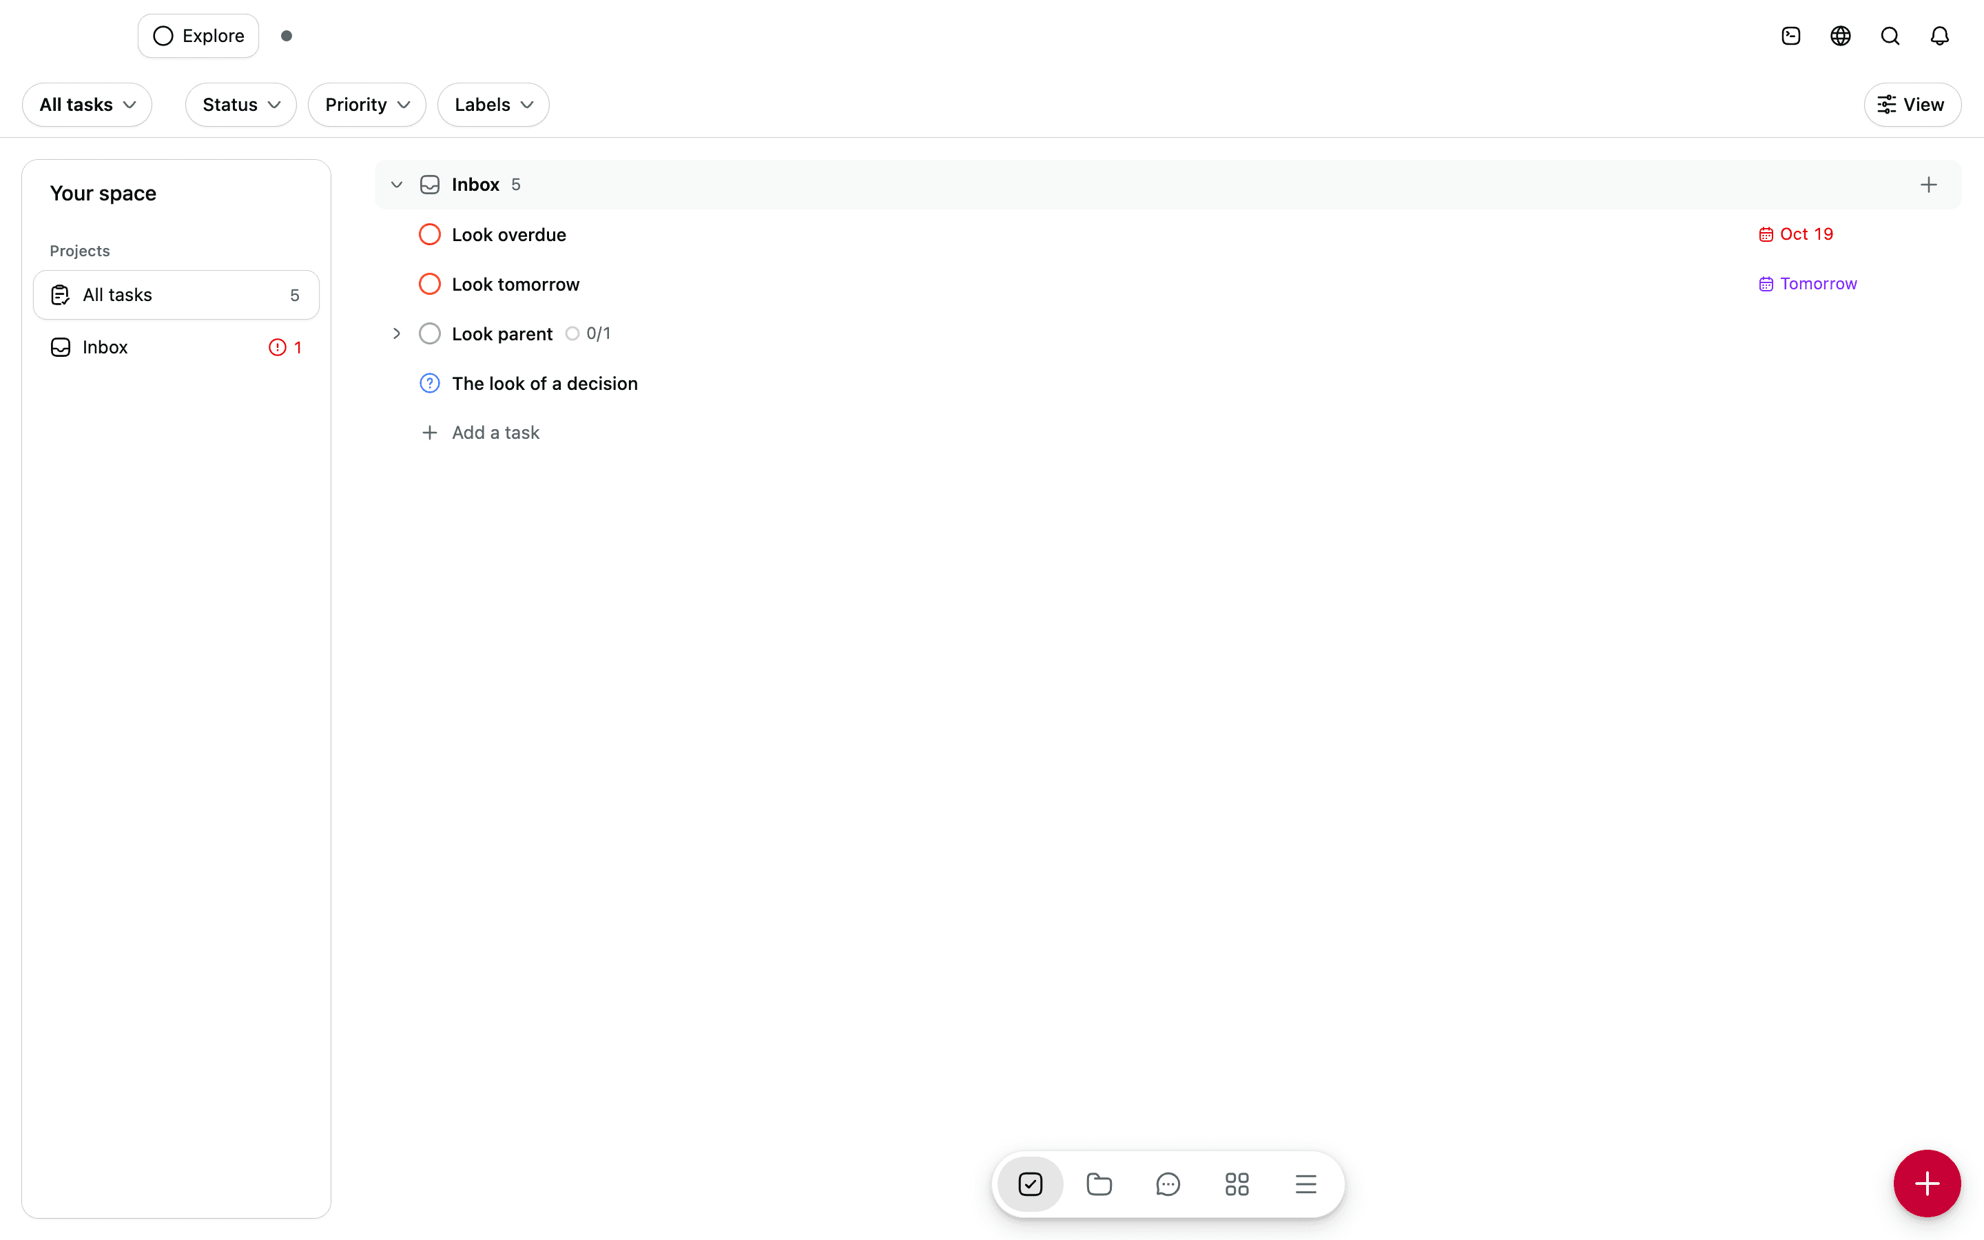Click the Inbox group heading
The height and width of the screenshot is (1240, 1984).
[475, 185]
